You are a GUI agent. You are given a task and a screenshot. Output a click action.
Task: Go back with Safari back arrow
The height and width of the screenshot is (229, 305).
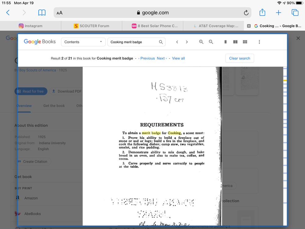click(x=8, y=13)
